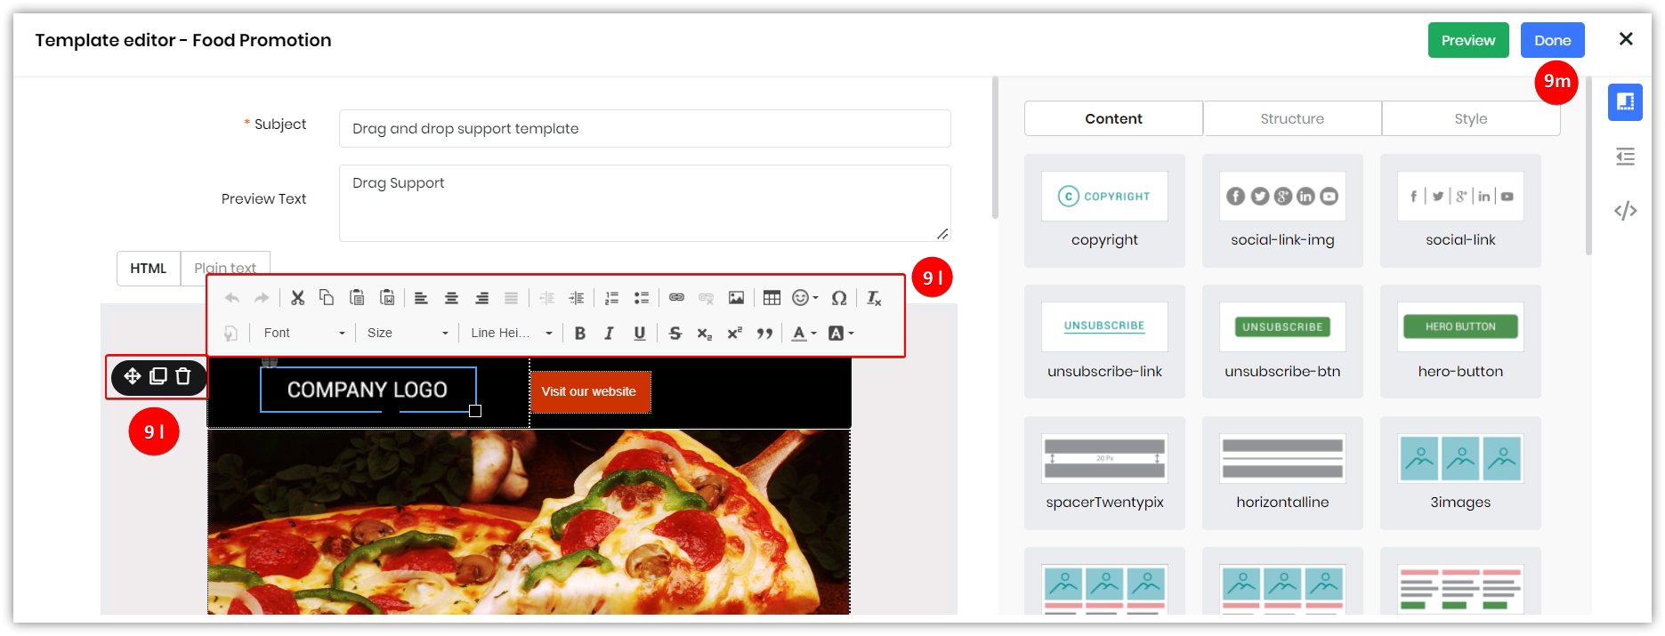Insert a table
The height and width of the screenshot is (636, 1665).
coord(772,298)
